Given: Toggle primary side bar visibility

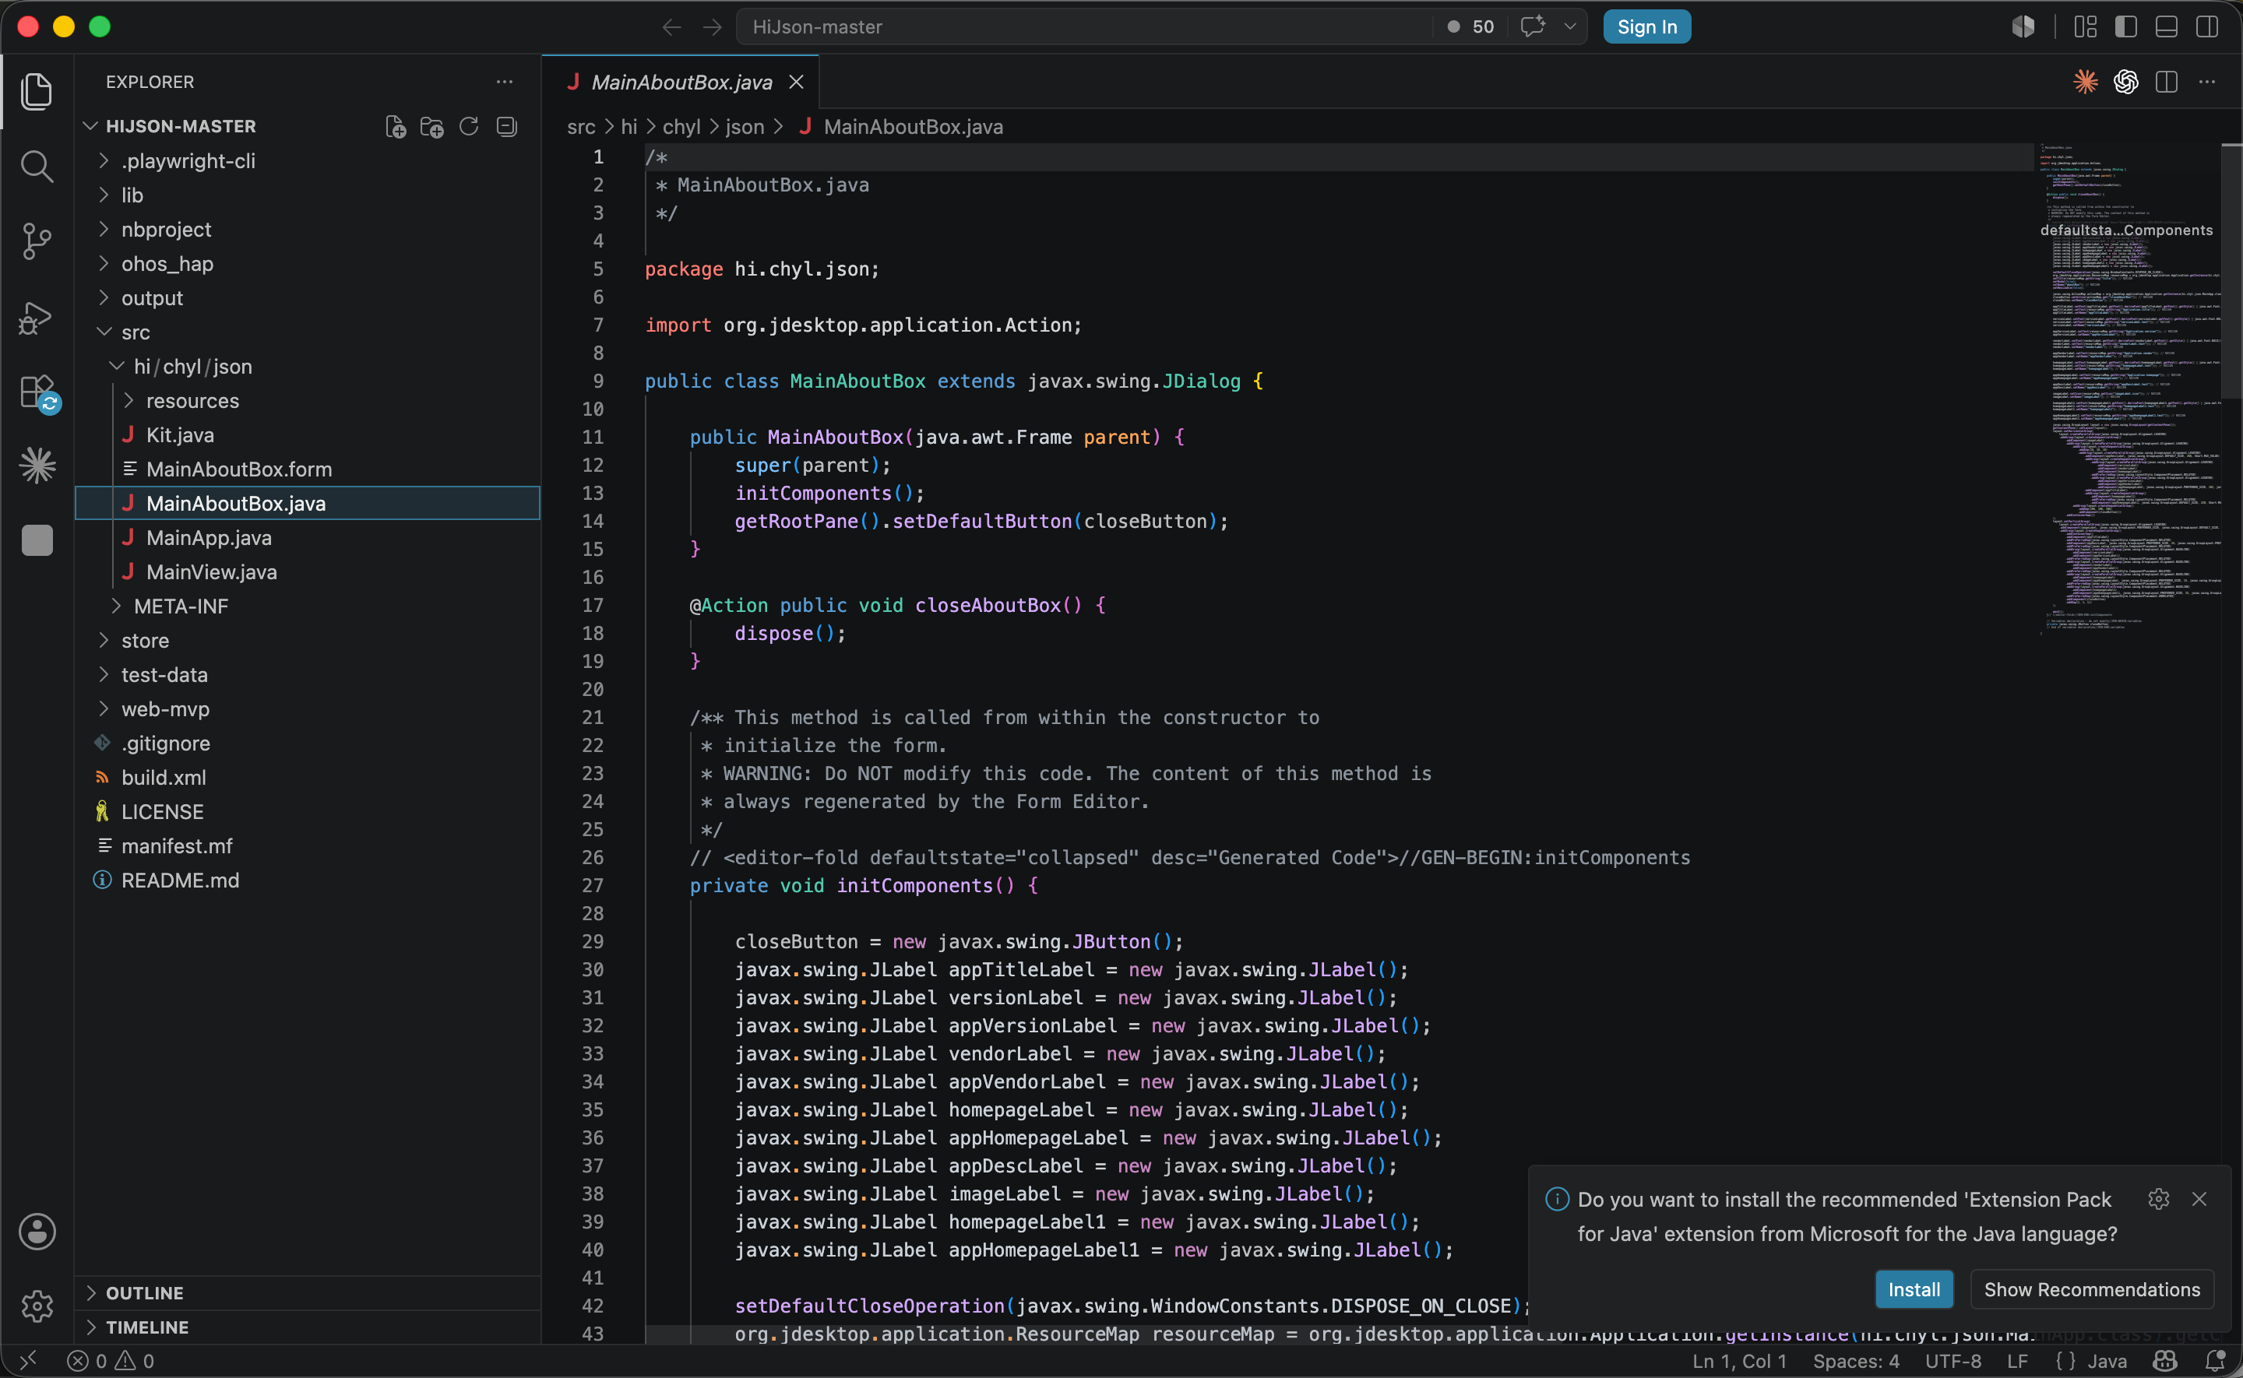Looking at the screenshot, I should (2125, 27).
